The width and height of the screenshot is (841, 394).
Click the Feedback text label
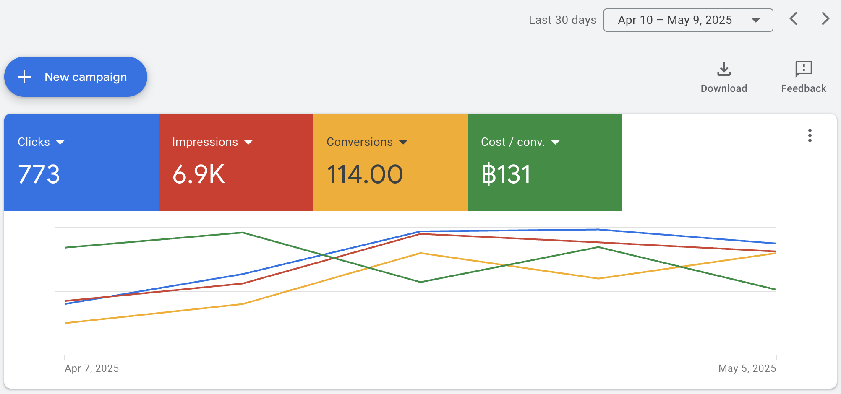click(x=804, y=88)
